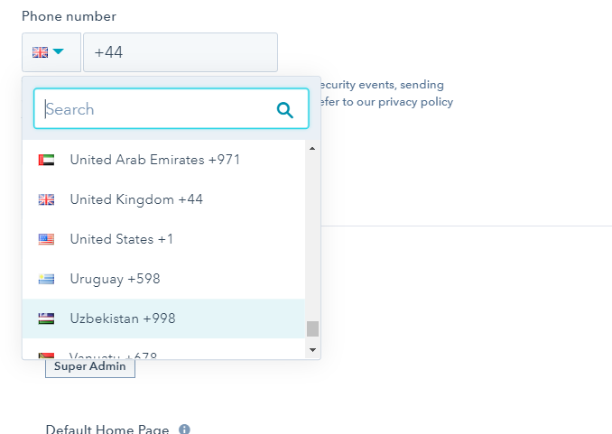
Task: Select Uzbekistan +998 option
Action: [x=123, y=319]
